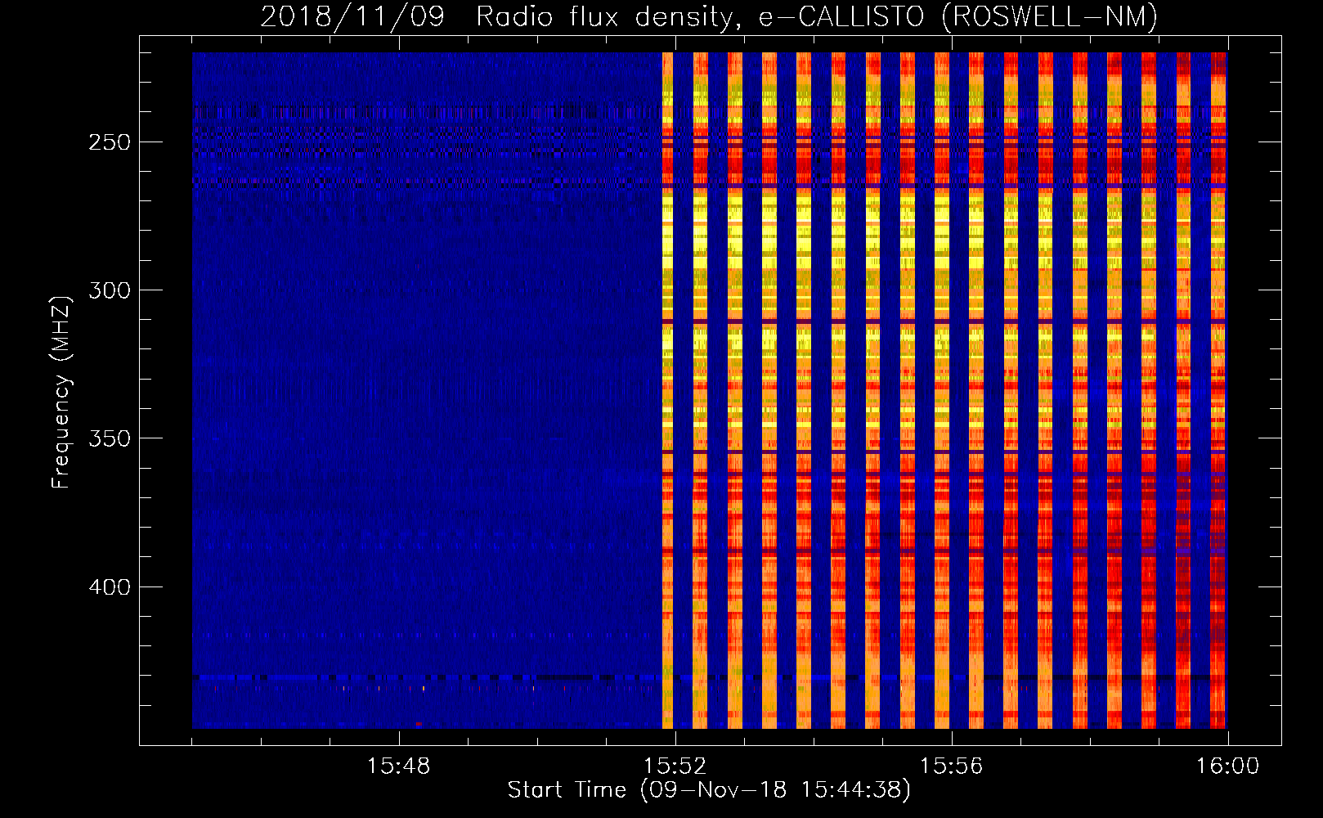Click the 'Start Time (09-Nov-18 15:44:38)' label
Screen dimensions: 1323x818
point(709,790)
